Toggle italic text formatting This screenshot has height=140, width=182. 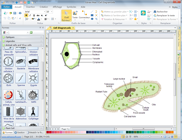(30, 15)
